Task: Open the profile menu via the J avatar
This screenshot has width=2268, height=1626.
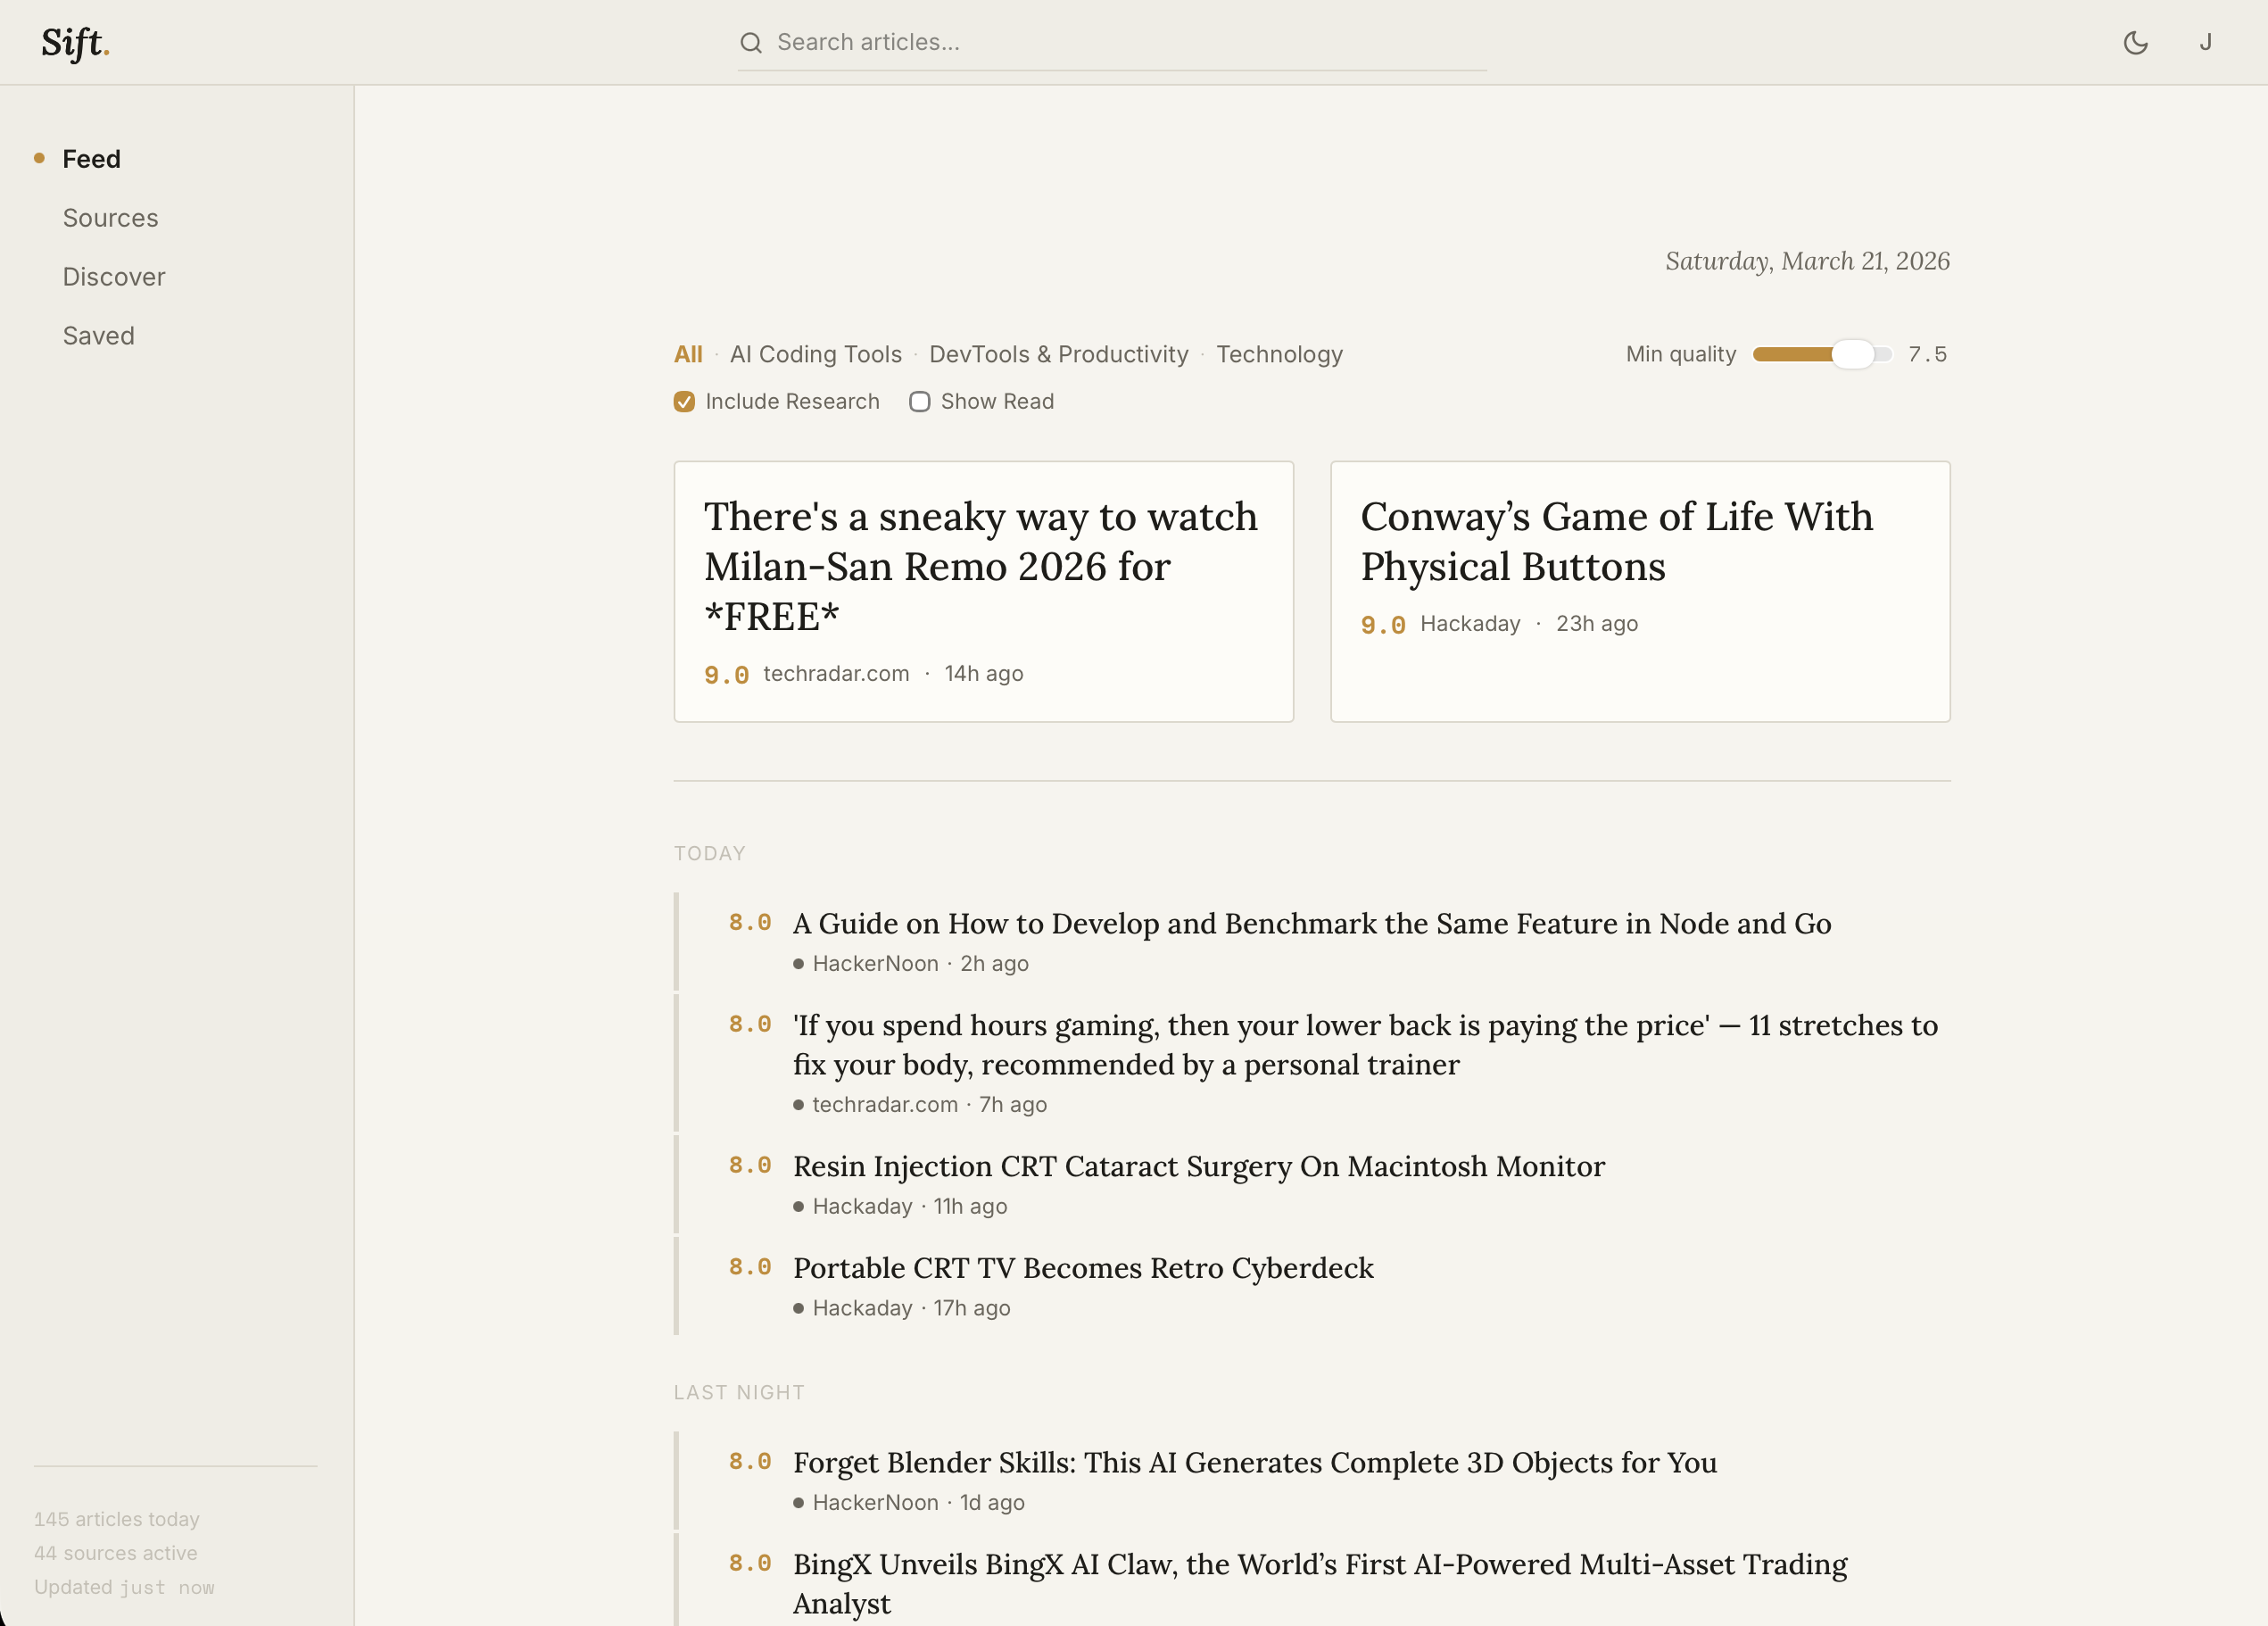Action: 2207,42
